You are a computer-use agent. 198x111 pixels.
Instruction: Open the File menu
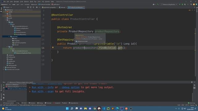[x=5, y=2]
